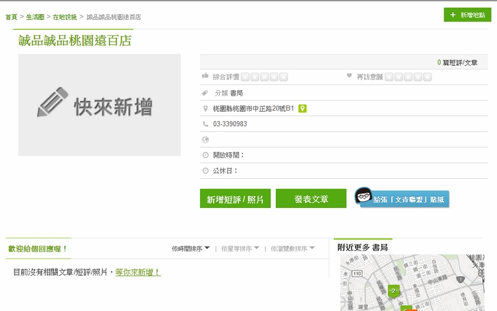Image resolution: width=497 pixels, height=311 pixels.
Task: Click the tag icon beside 分類
Action: pyautogui.click(x=205, y=92)
